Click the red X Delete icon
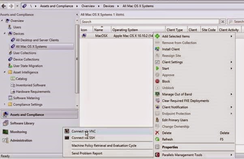The image size is (244, 159). coord(157,133)
